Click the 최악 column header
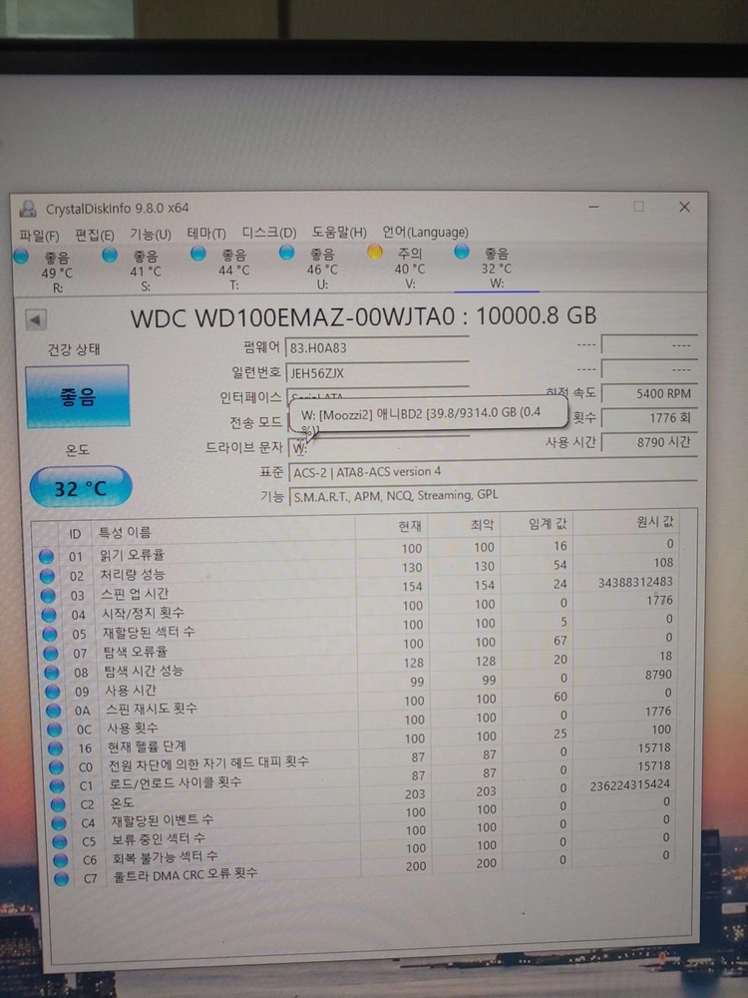 (x=465, y=525)
